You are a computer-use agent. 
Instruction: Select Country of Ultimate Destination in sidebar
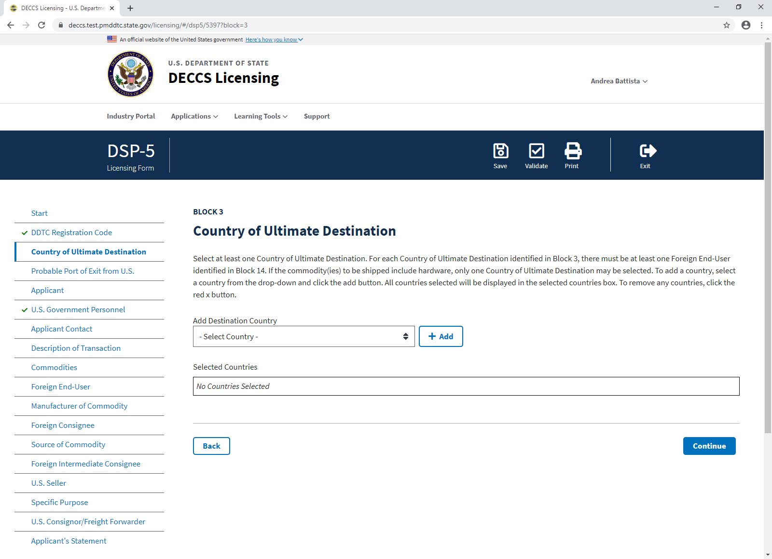pos(89,252)
